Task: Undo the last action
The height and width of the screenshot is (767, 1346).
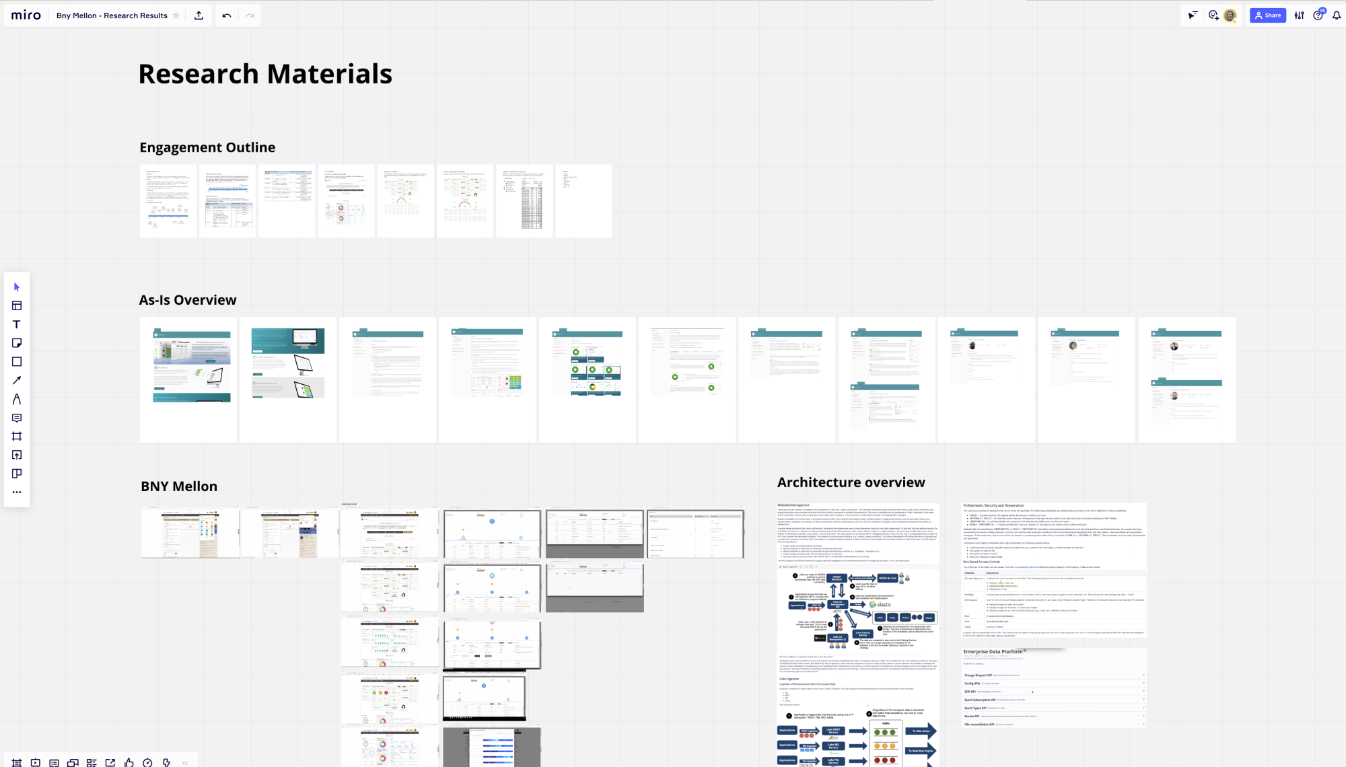Action: pos(227,15)
